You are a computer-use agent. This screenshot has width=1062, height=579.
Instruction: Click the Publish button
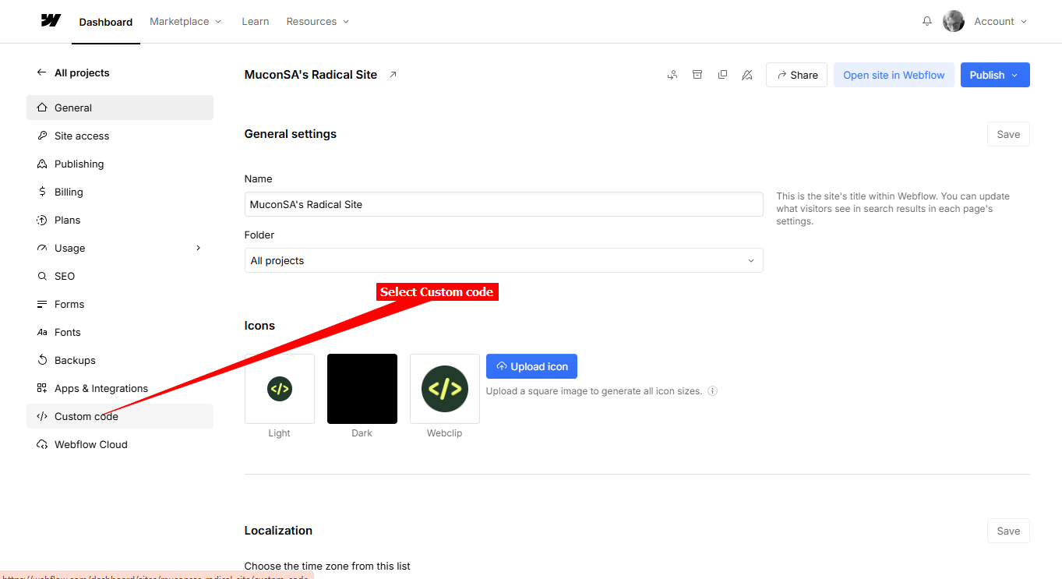click(995, 75)
